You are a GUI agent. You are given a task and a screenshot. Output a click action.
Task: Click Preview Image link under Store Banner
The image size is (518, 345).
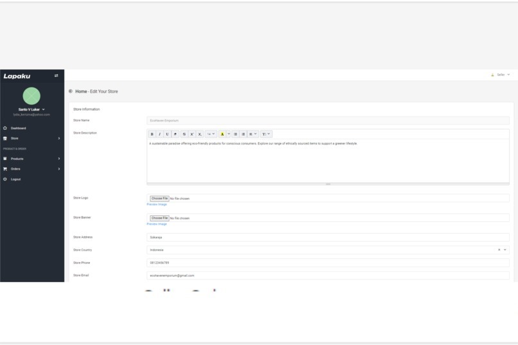pos(157,224)
